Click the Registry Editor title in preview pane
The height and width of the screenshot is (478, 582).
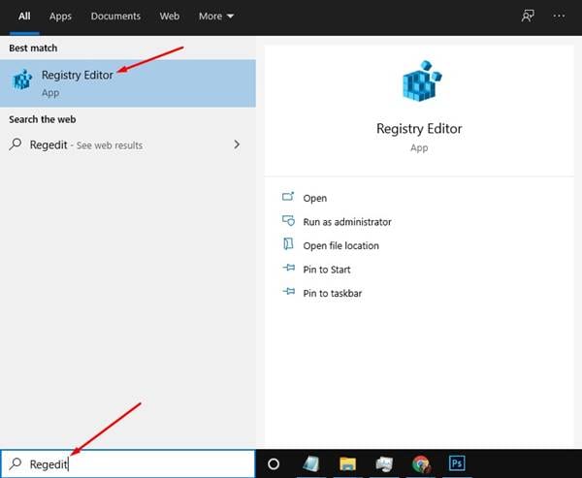tap(419, 129)
